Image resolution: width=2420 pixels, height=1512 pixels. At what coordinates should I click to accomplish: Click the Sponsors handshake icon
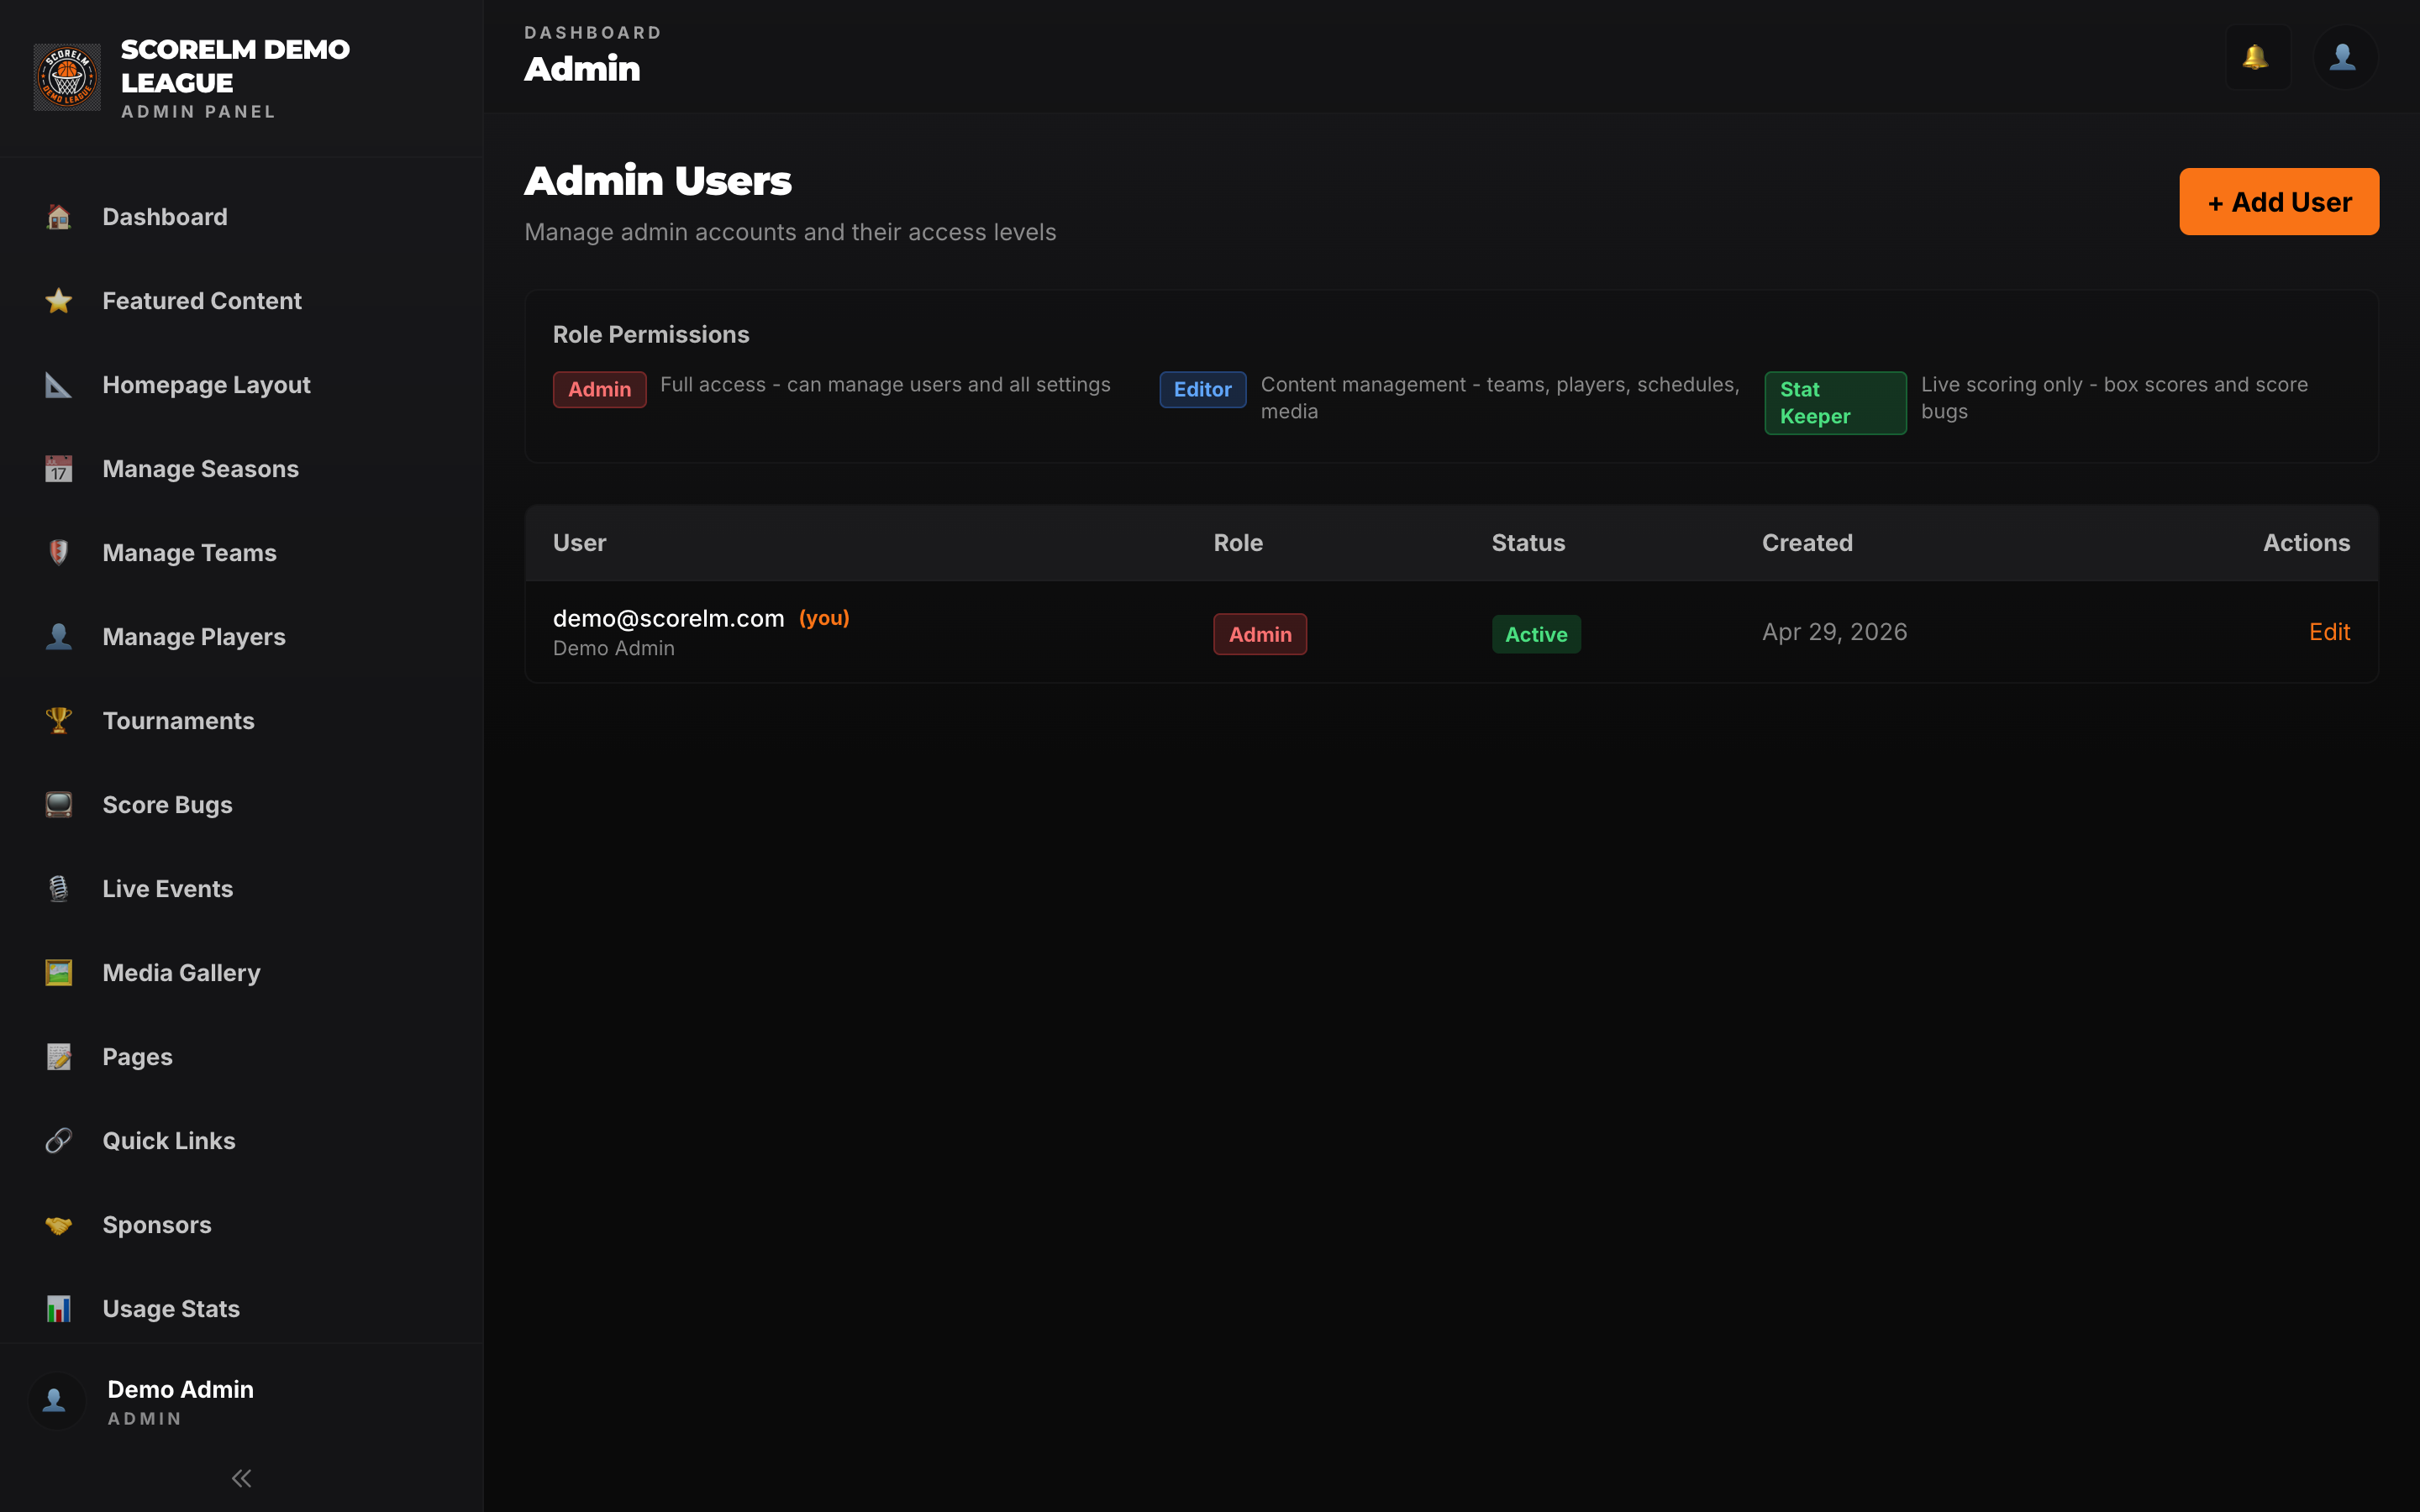tap(59, 1225)
